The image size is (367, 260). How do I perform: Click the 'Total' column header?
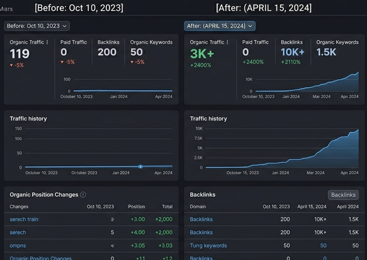click(x=167, y=207)
